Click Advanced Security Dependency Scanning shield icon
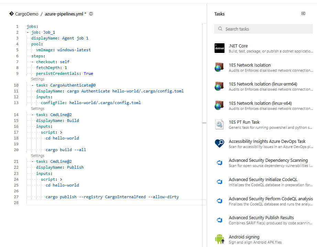This screenshot has width=317, height=247. [x=219, y=162]
